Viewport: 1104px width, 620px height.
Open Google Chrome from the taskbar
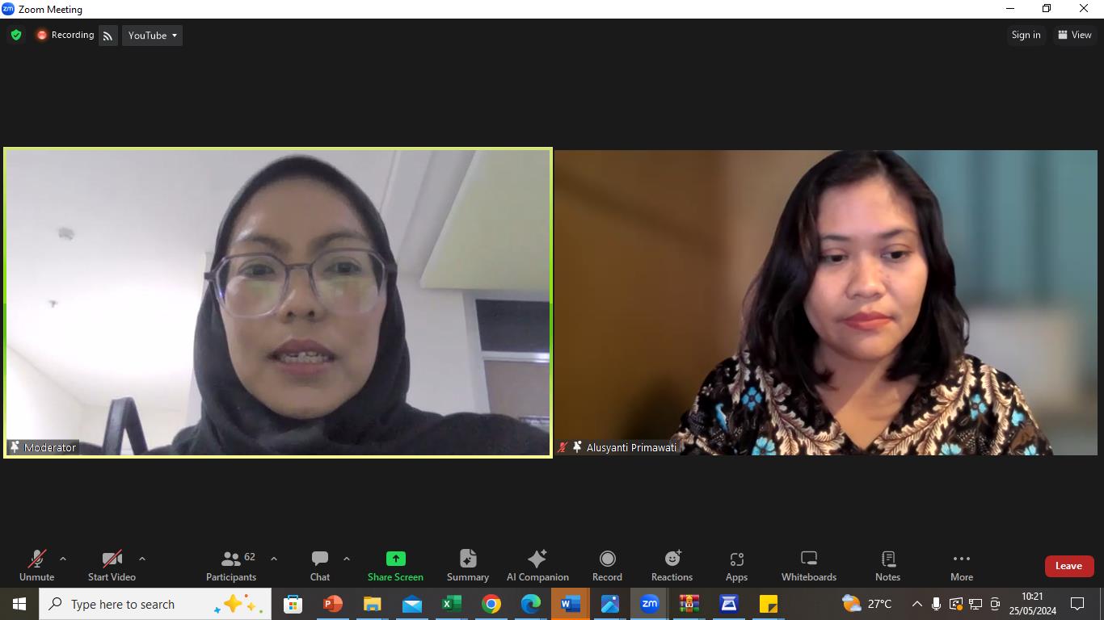(x=491, y=604)
